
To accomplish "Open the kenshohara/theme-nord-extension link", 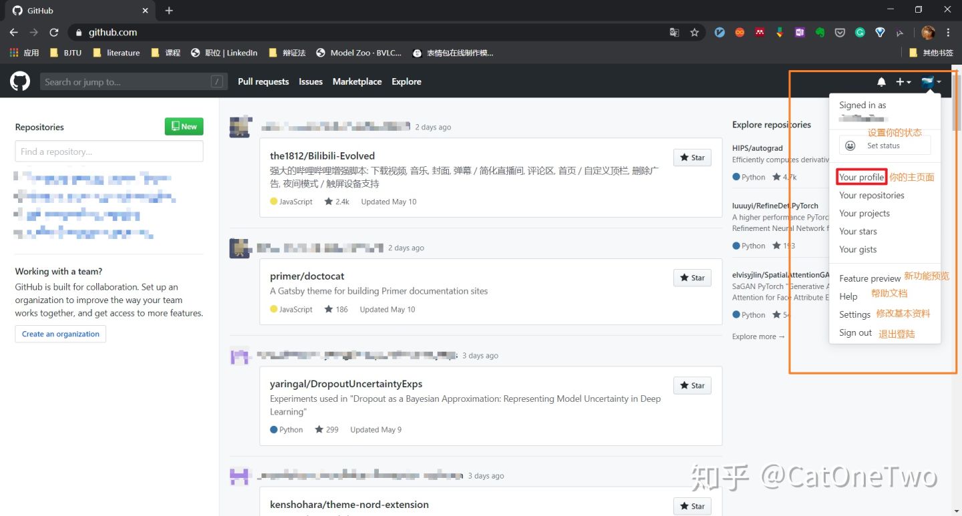I will click(x=349, y=505).
